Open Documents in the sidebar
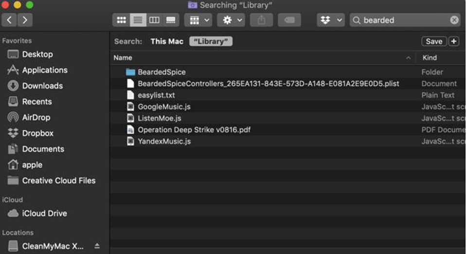 [43, 149]
